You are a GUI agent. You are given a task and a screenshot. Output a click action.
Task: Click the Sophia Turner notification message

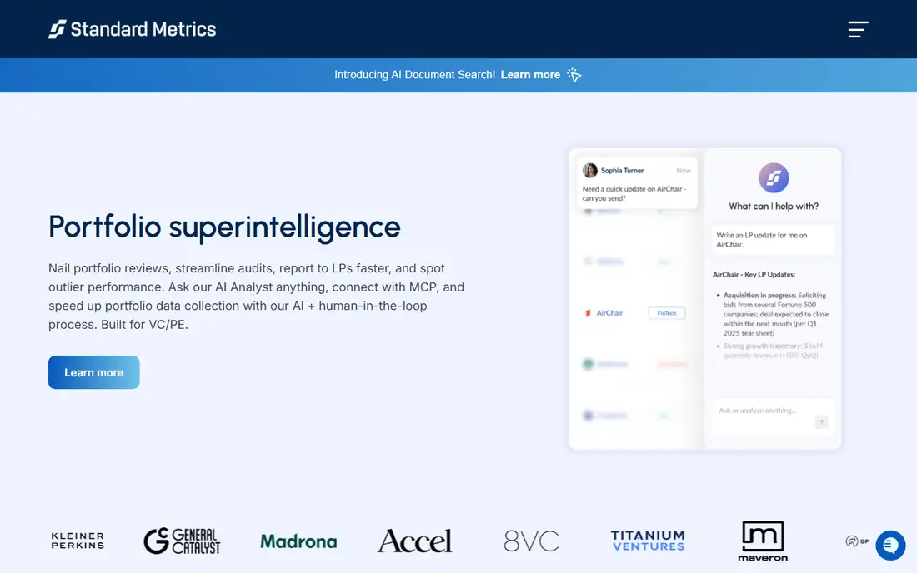pyautogui.click(x=637, y=182)
